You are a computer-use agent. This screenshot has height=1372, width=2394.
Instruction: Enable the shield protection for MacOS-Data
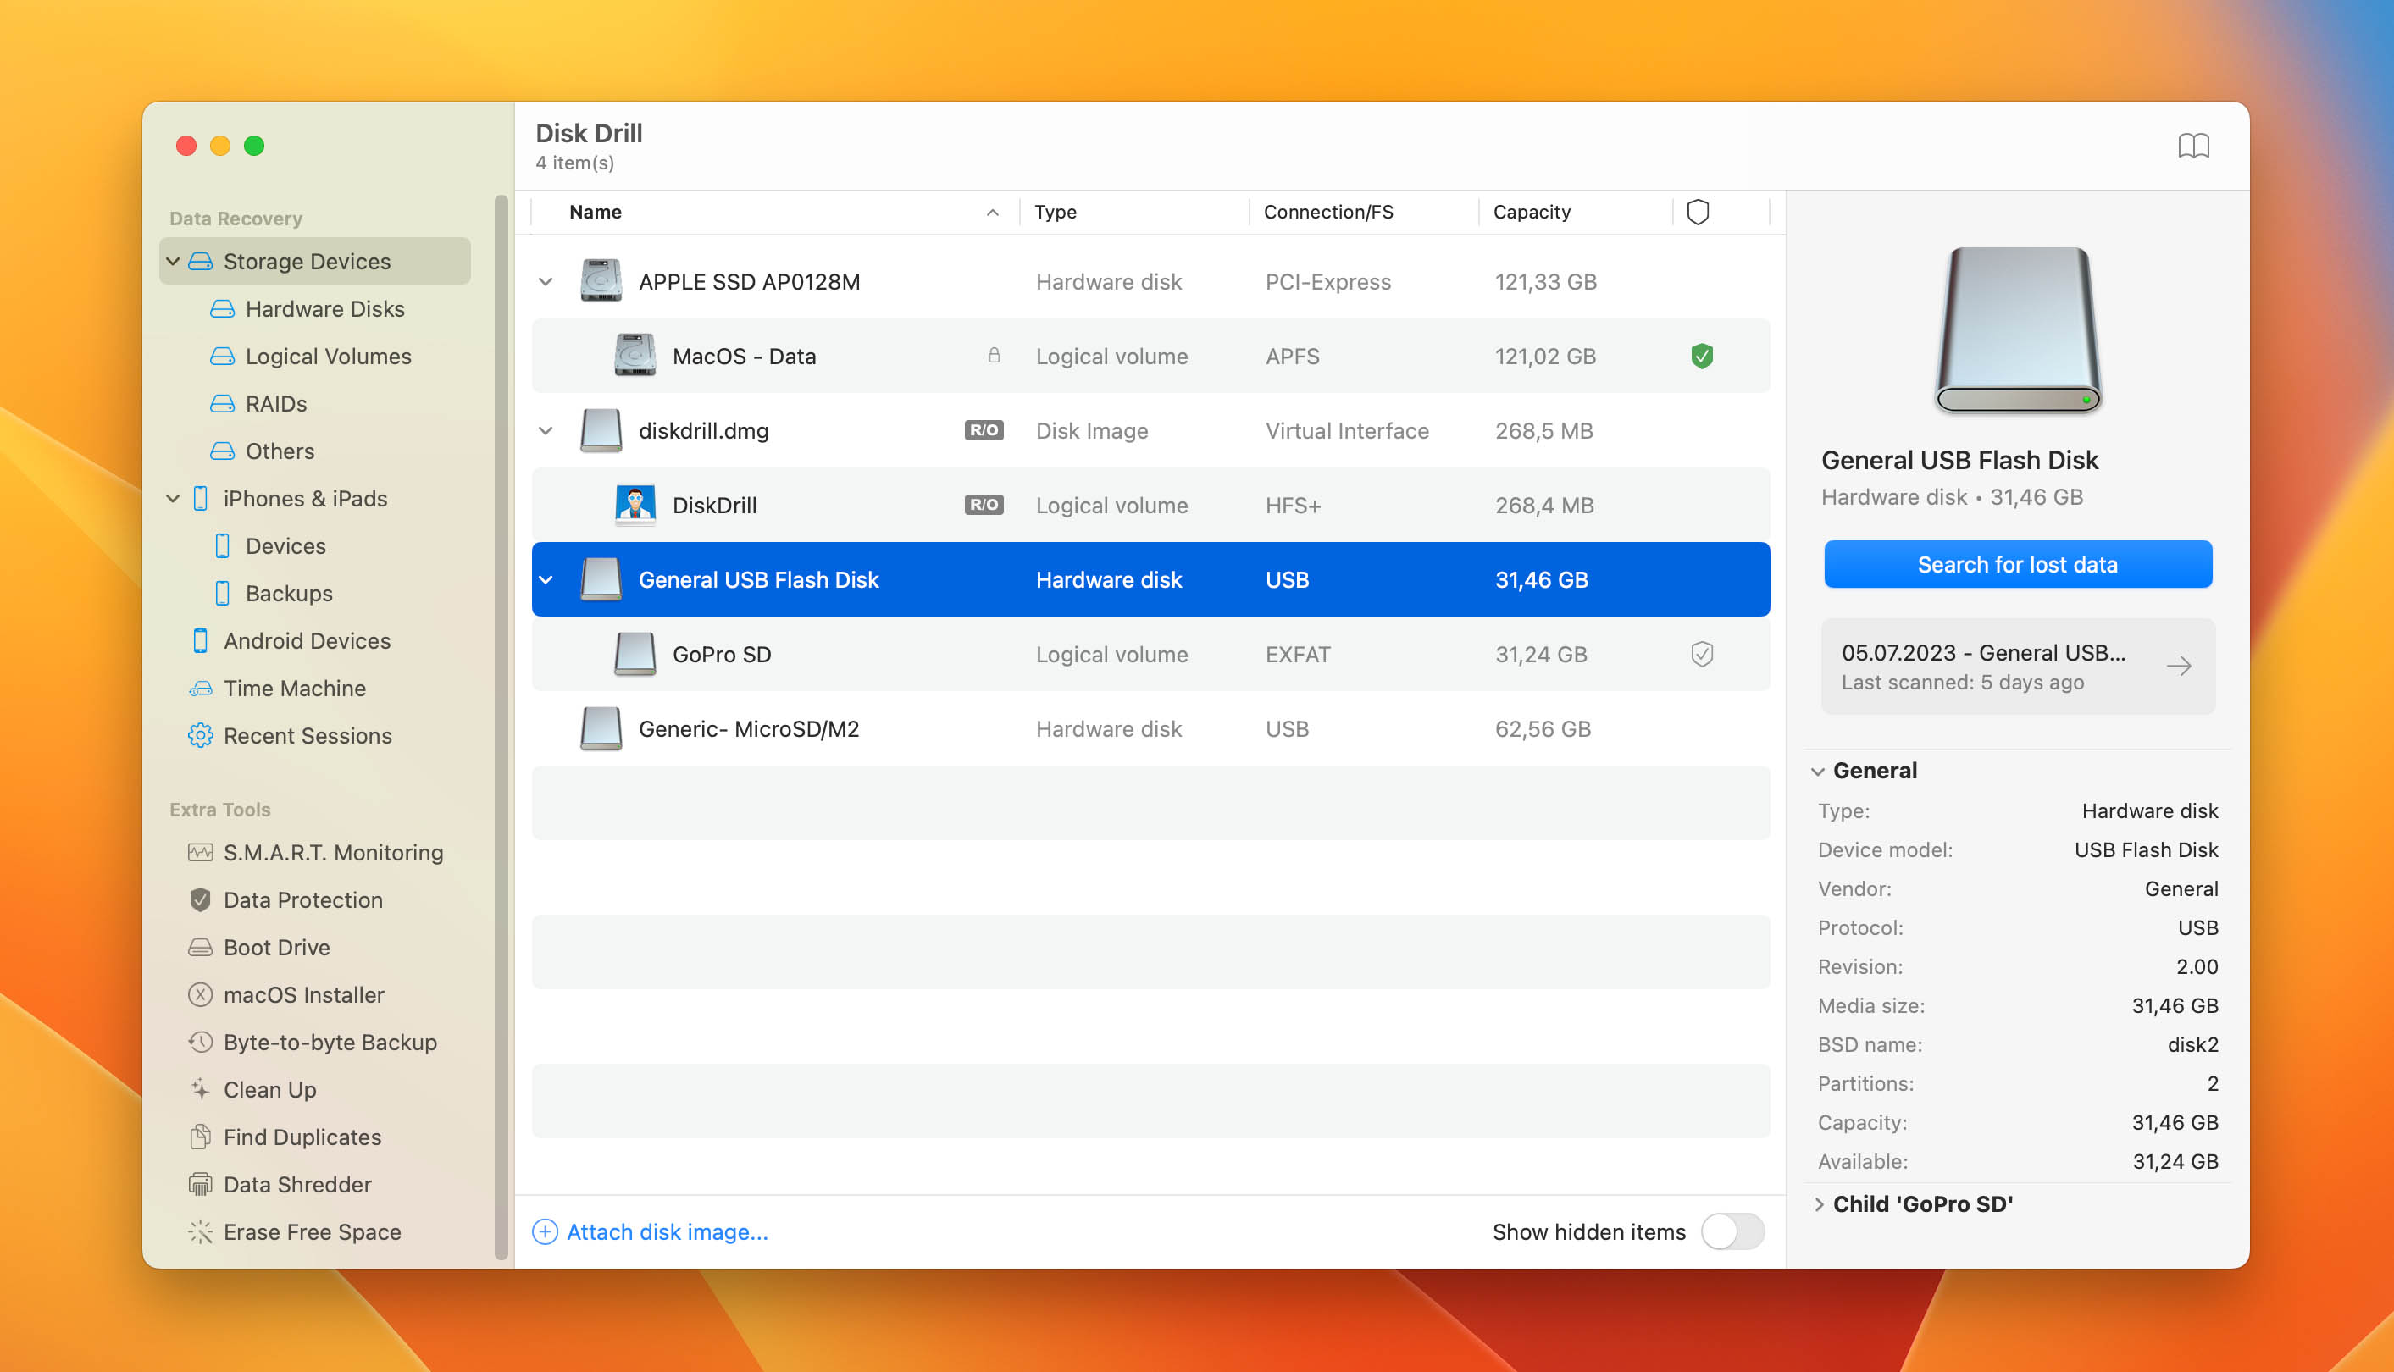[1700, 355]
